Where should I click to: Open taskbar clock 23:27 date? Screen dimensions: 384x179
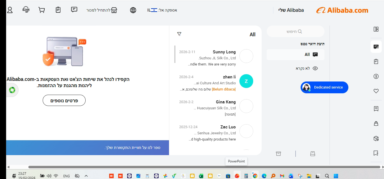27,176
